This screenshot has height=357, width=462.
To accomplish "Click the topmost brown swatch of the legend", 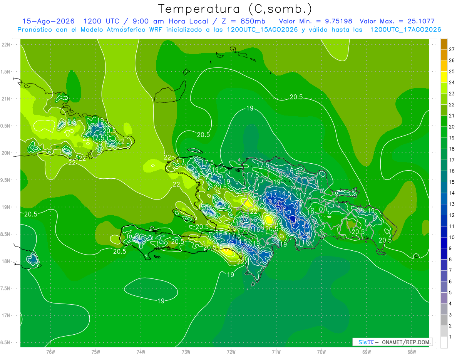I will pos(444,44).
